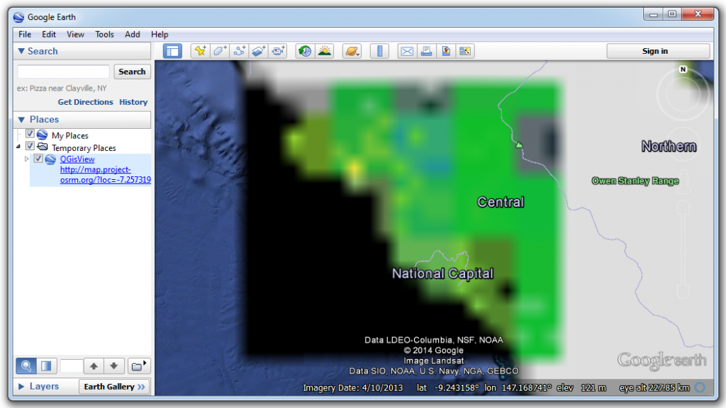Click the National Capital map label

[x=442, y=273]
